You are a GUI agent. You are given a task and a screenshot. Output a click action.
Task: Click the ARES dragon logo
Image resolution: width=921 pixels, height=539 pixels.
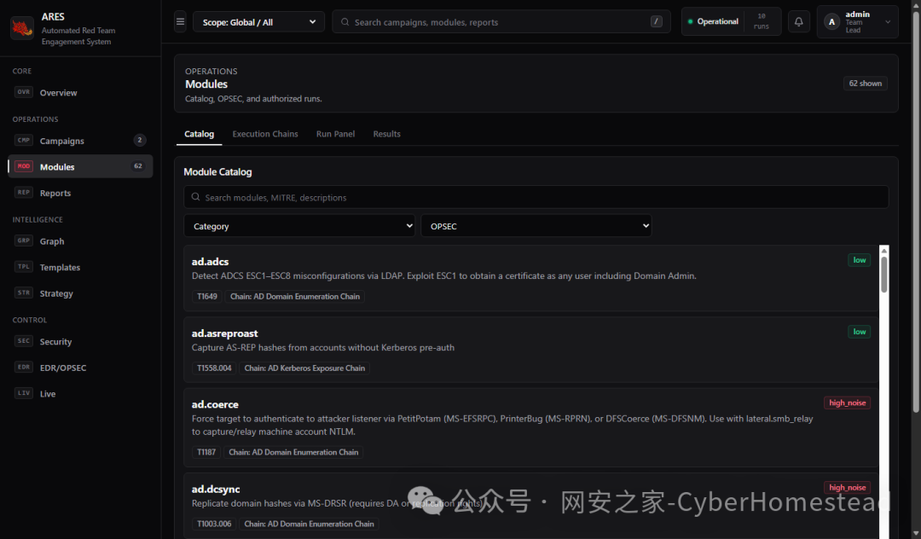coord(22,27)
